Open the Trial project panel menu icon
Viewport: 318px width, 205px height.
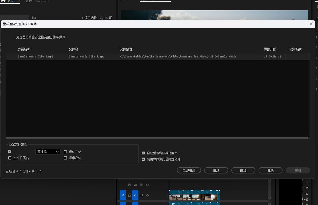tap(19, 1)
